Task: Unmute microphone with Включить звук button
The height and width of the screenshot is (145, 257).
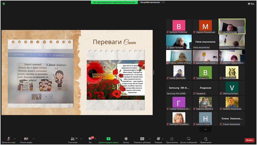Action: [x=9, y=139]
